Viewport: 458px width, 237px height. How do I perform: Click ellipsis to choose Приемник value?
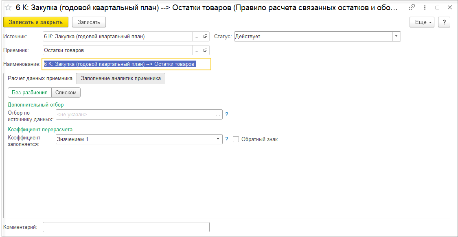point(197,50)
